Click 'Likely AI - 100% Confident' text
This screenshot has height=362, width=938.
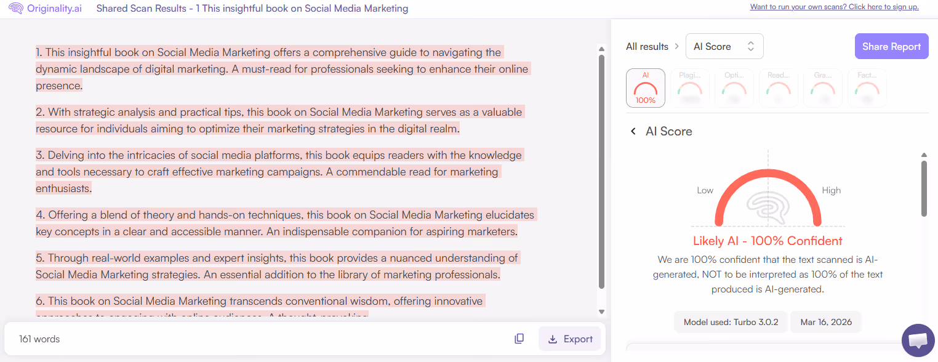click(x=768, y=241)
